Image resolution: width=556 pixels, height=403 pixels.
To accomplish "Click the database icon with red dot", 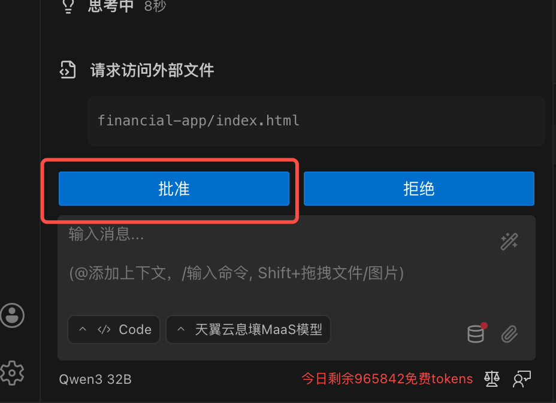I will point(477,333).
